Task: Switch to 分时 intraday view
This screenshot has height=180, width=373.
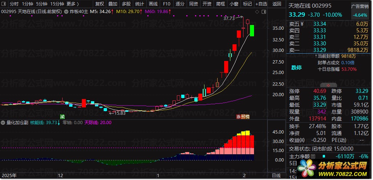Action: [14, 4]
